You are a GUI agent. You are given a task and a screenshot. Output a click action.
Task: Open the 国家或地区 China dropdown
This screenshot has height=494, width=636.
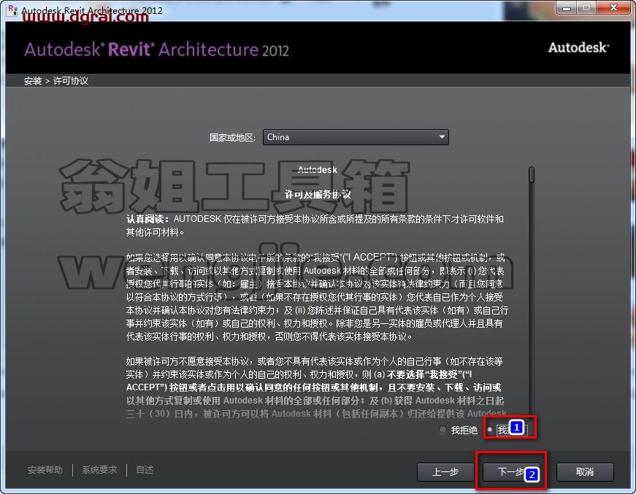[356, 137]
